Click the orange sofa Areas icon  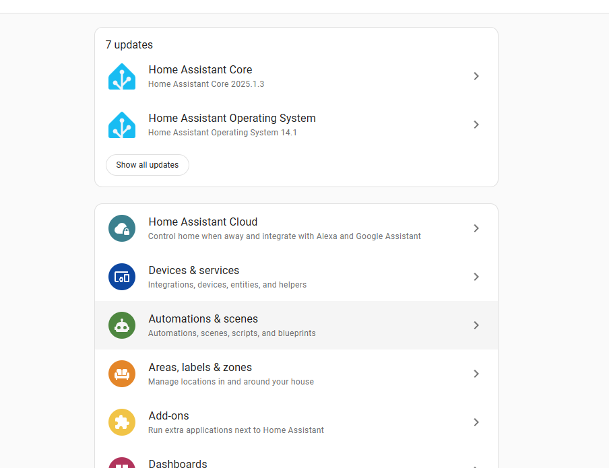point(122,374)
